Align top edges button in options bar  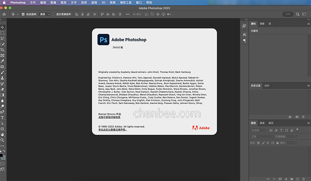click(x=102, y=14)
